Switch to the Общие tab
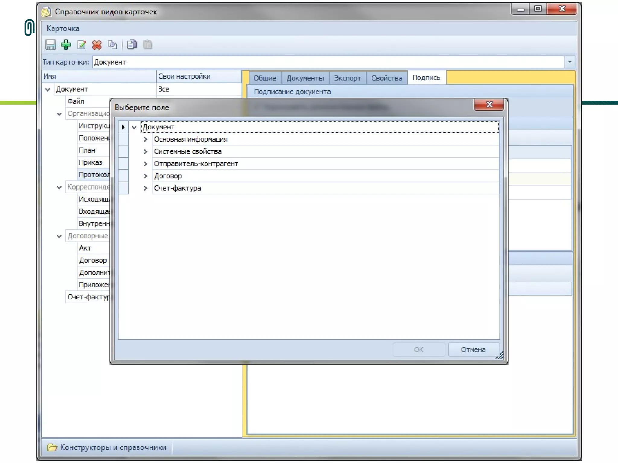The height and width of the screenshot is (463, 618). 264,78
